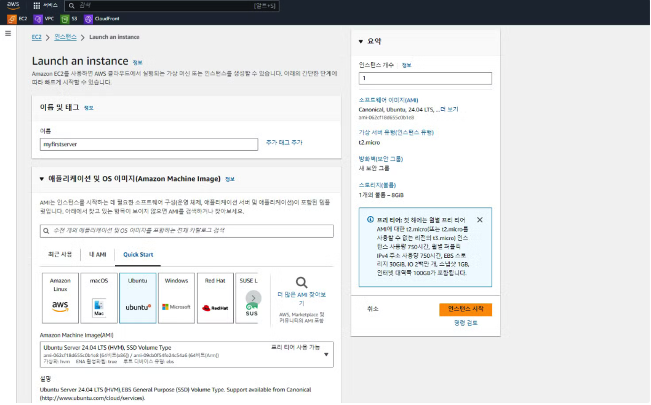
Task: Focus the AMI catalog search field
Action: [x=186, y=231]
